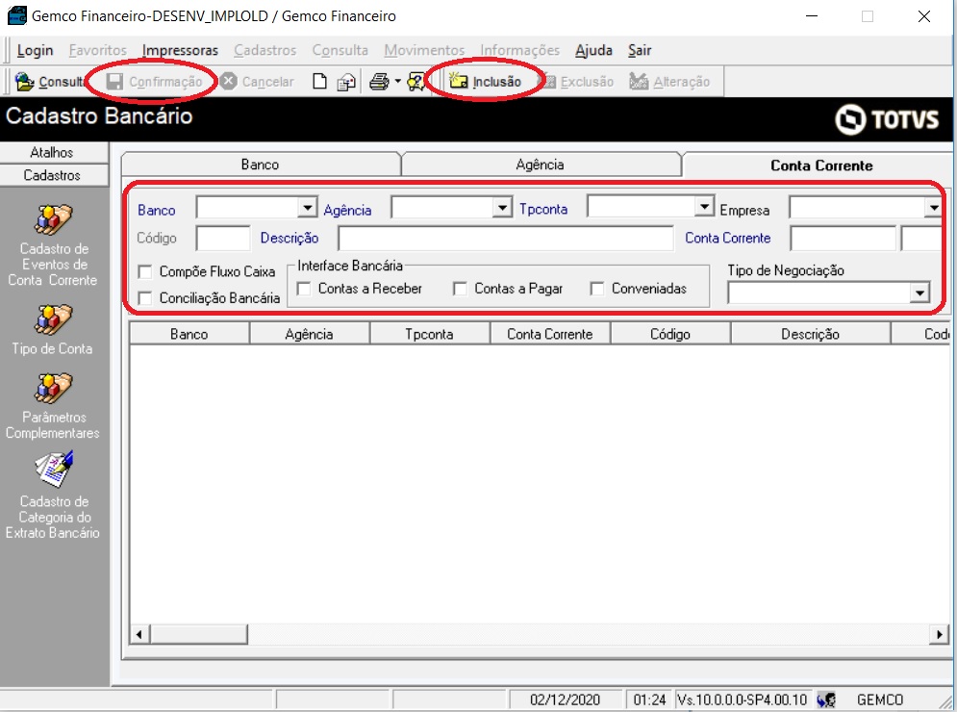The width and height of the screenshot is (957, 712).
Task: Open the Informações menu
Action: coord(520,50)
